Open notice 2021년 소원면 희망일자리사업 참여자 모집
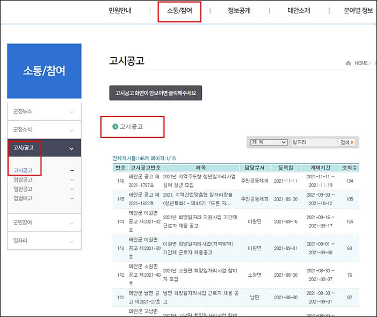 click(x=200, y=275)
